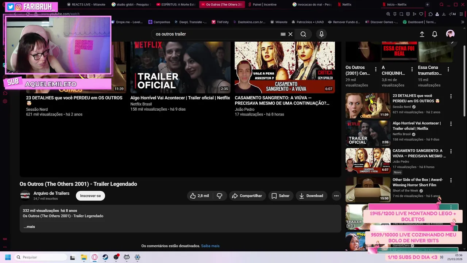Open voice search microphone button
Screen dimensions: 467x263
coord(321,34)
